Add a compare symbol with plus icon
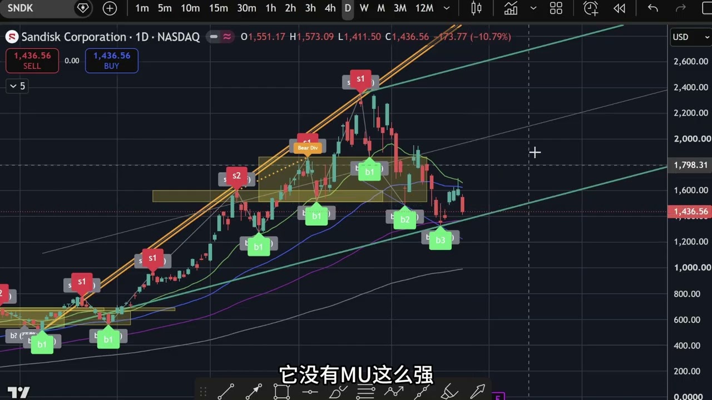Image resolution: width=712 pixels, height=400 pixels. coord(110,8)
